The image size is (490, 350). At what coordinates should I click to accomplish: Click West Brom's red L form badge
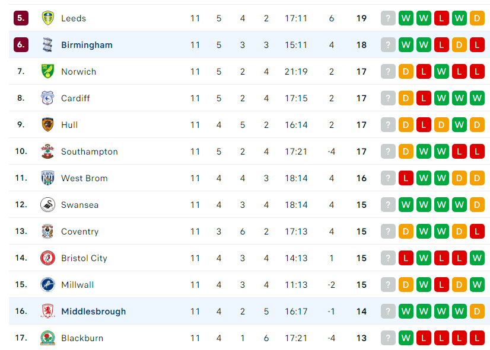406,178
